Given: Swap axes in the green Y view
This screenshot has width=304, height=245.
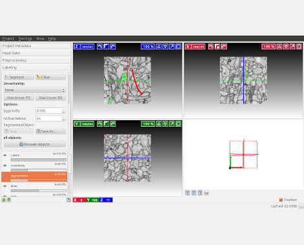Looking at the screenshot, I should (x=106, y=124).
